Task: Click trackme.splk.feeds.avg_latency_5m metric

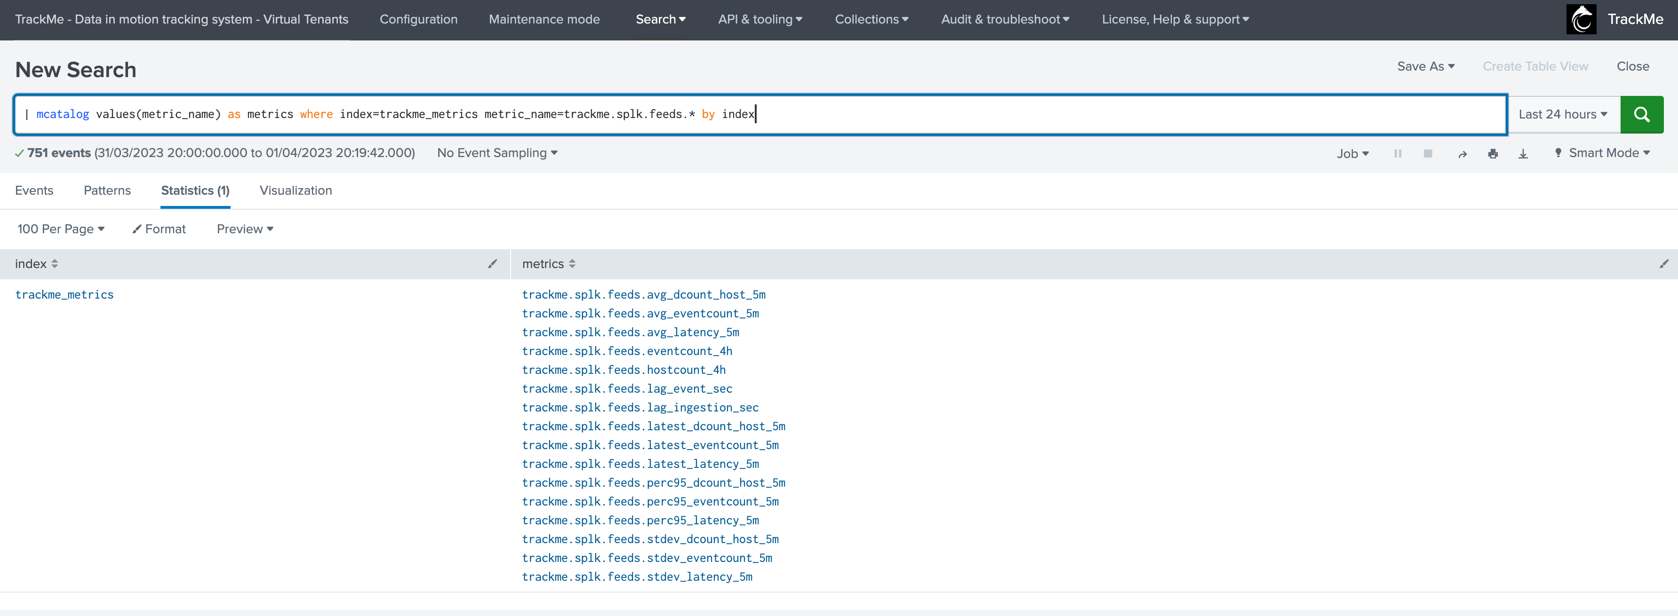Action: pos(631,333)
